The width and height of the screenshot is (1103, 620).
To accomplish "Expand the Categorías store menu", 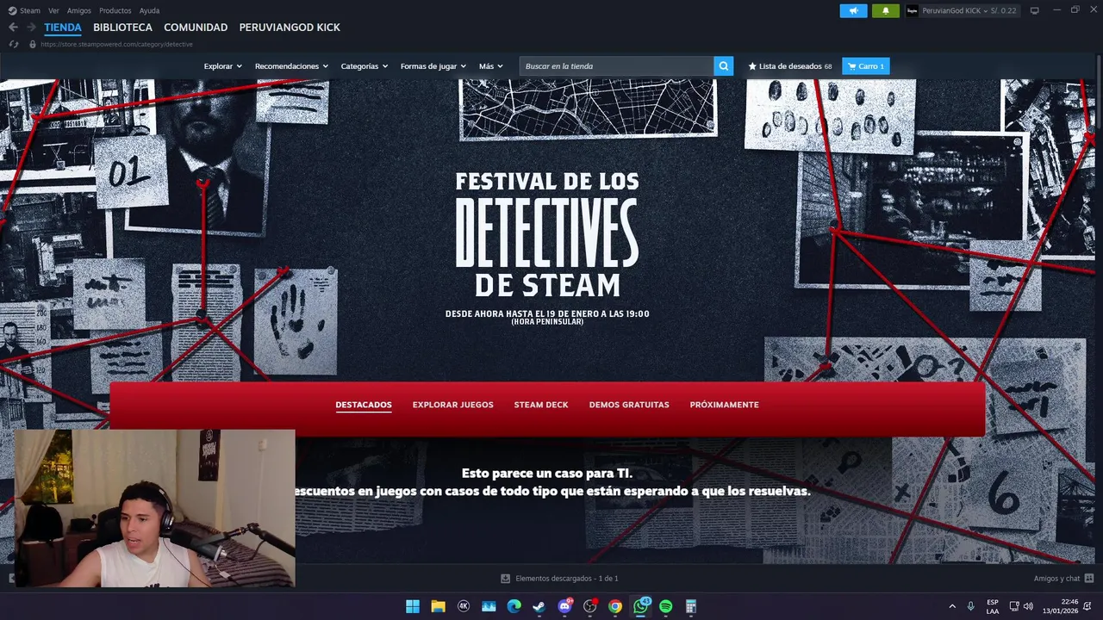I will click(x=365, y=66).
